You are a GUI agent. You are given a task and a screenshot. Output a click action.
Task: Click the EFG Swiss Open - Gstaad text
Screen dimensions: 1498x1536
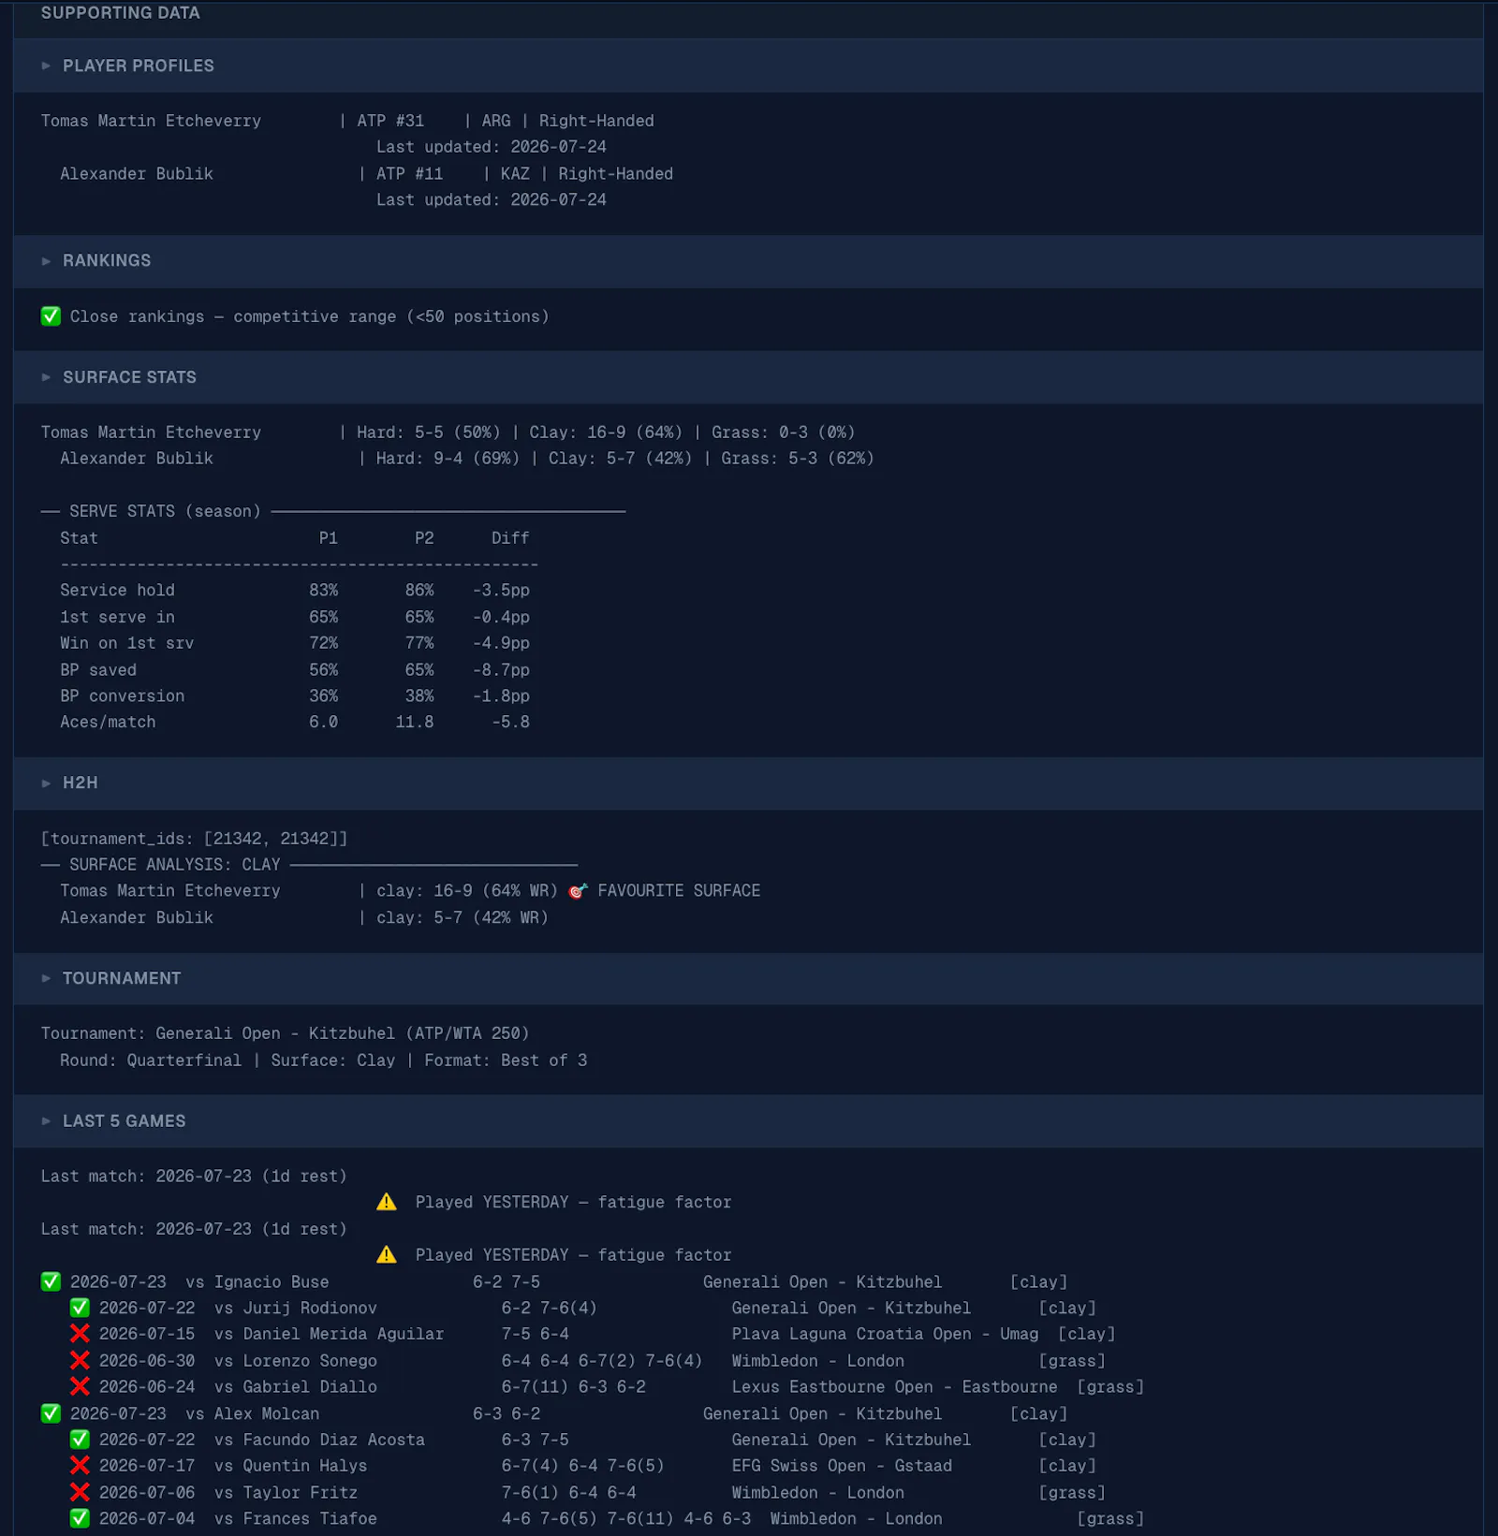(842, 1466)
